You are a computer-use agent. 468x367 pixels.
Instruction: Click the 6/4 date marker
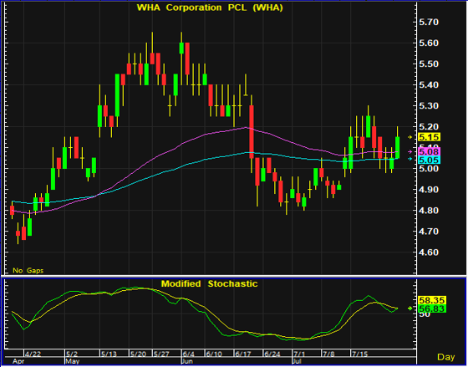[x=189, y=354]
